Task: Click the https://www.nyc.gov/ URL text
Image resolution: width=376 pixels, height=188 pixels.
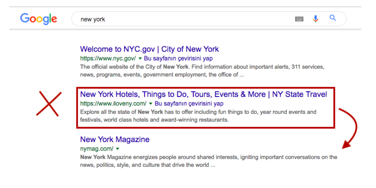Action: pyautogui.click(x=108, y=58)
